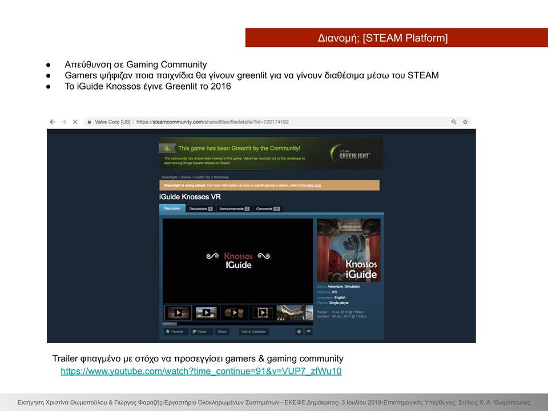Click the browser forward arrow
The height and width of the screenshot is (411, 548).
[x=63, y=122]
